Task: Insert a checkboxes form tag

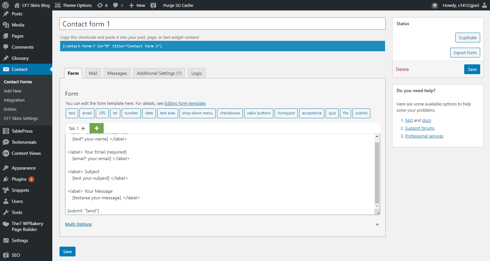Action: 230,113
